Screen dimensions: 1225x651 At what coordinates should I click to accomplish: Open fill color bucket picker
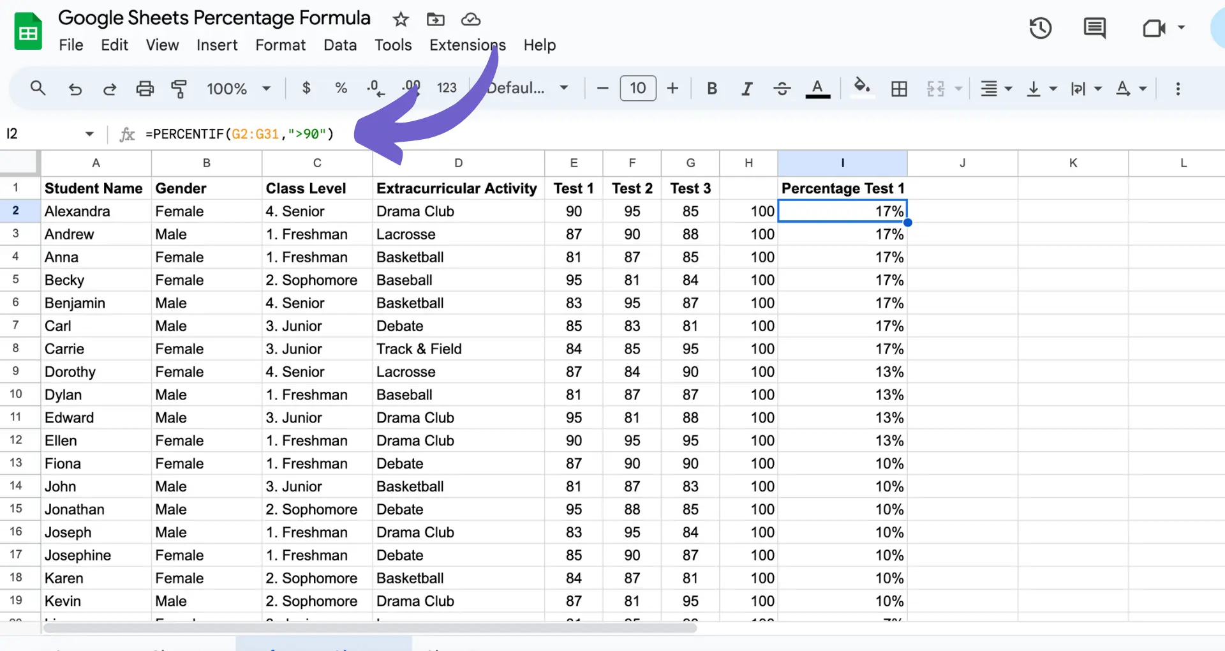pyautogui.click(x=862, y=86)
